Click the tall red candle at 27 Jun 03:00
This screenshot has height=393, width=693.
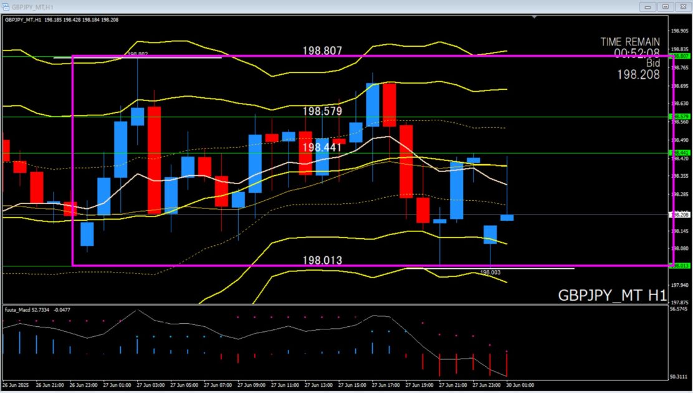coord(155,160)
